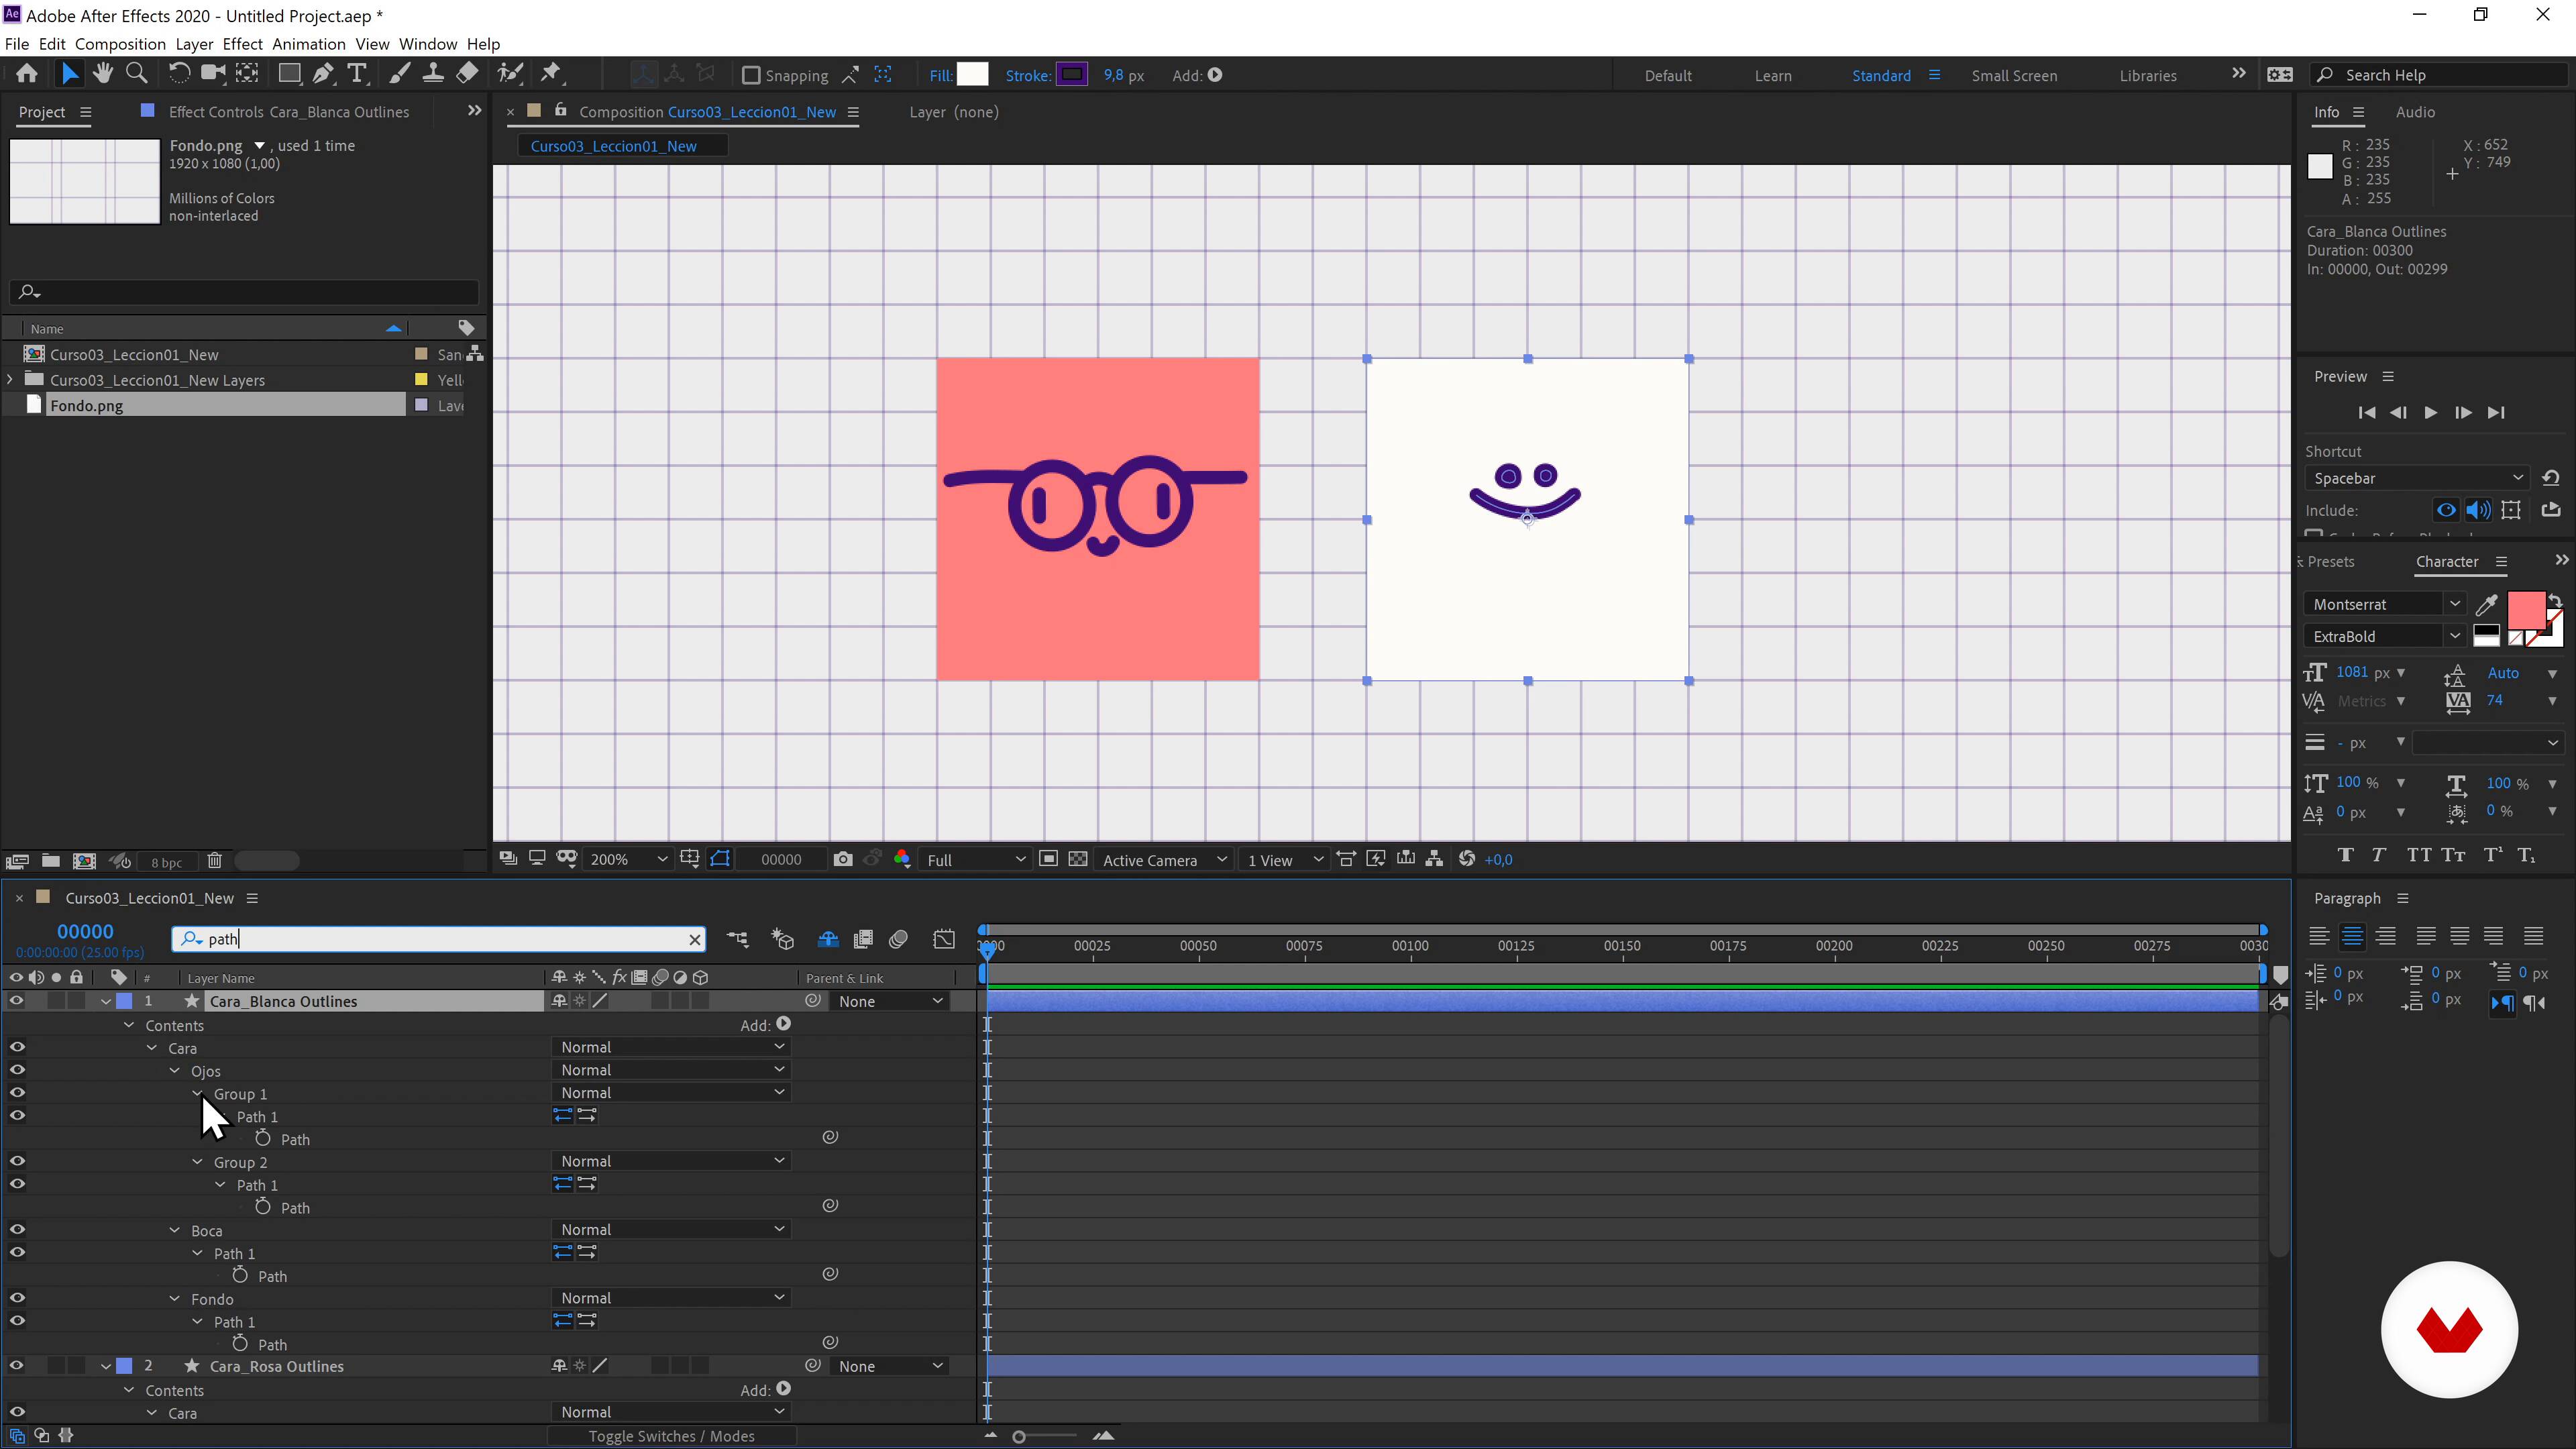The image size is (2576, 1449).
Task: Select the Eraser tool
Action: point(467,74)
